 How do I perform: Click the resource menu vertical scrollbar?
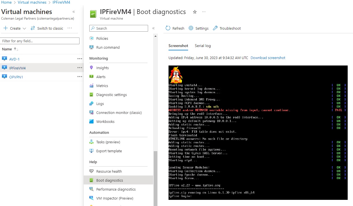tap(155, 178)
